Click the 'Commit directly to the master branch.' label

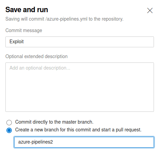tap(54, 122)
